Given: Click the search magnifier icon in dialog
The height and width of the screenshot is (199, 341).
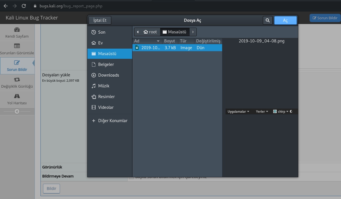Looking at the screenshot, I should coord(267,20).
